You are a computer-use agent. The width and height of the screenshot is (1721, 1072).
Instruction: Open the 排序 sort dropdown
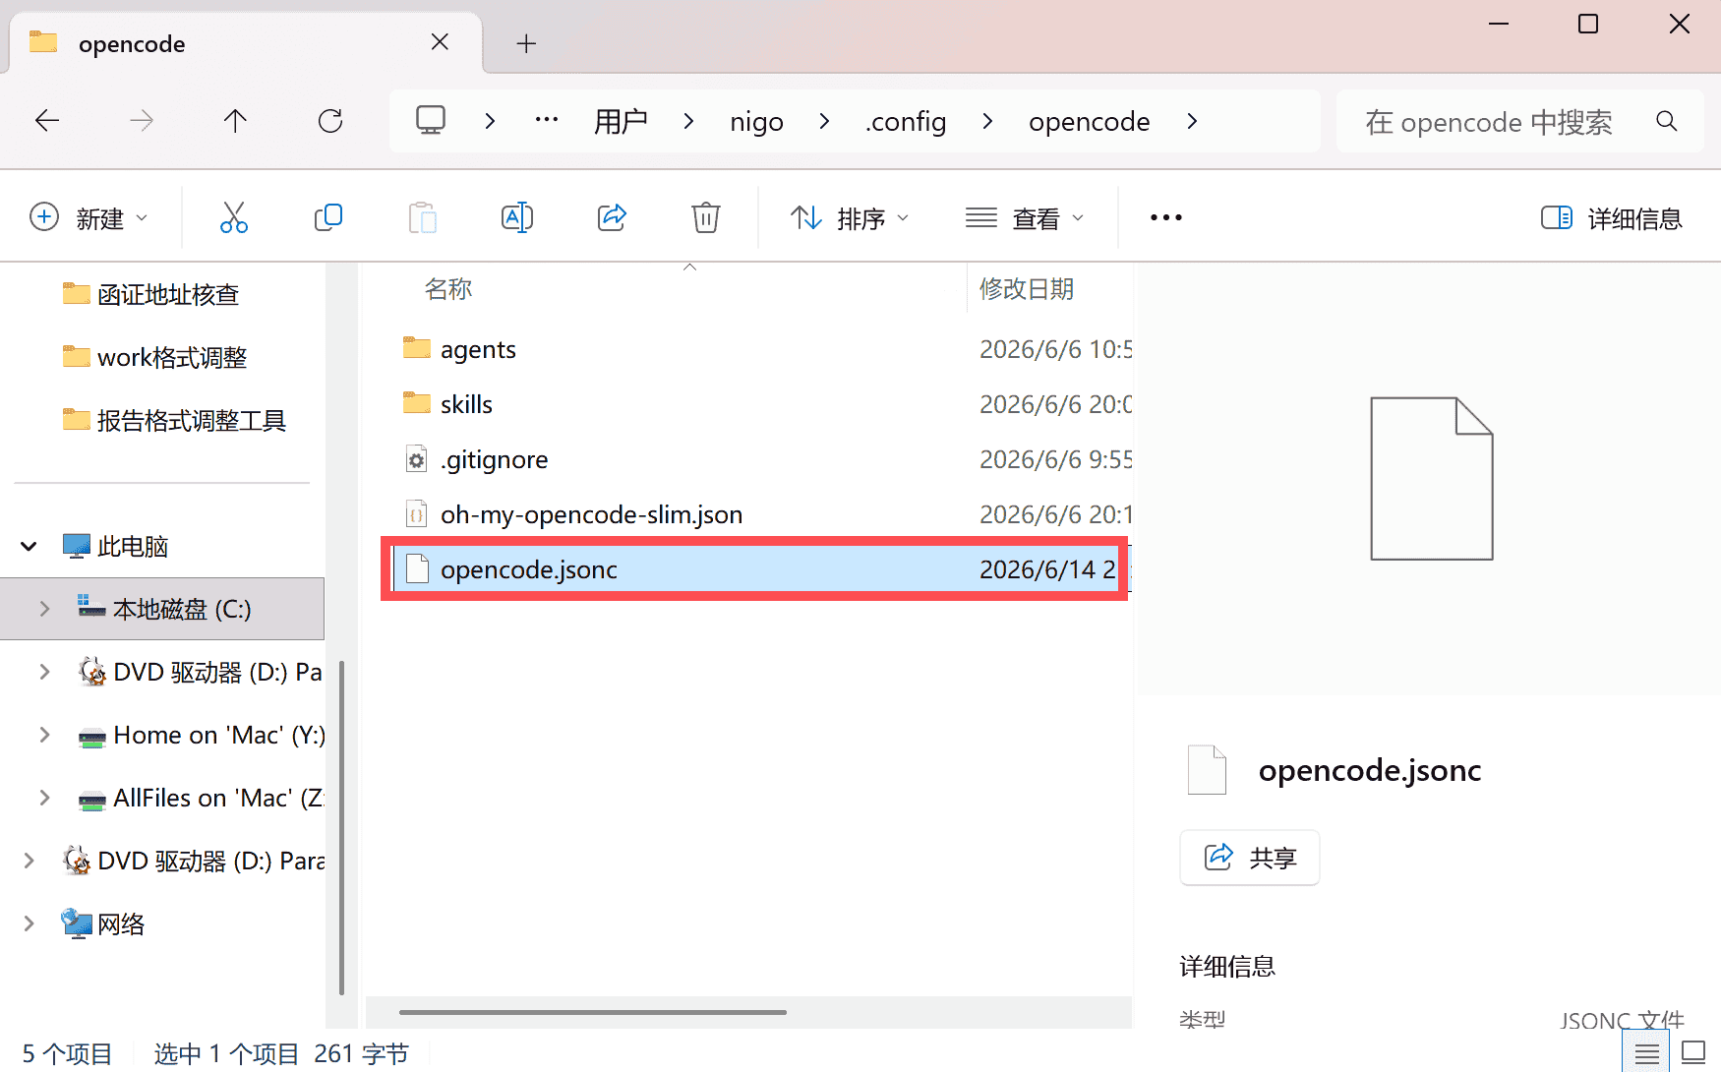coord(851,217)
